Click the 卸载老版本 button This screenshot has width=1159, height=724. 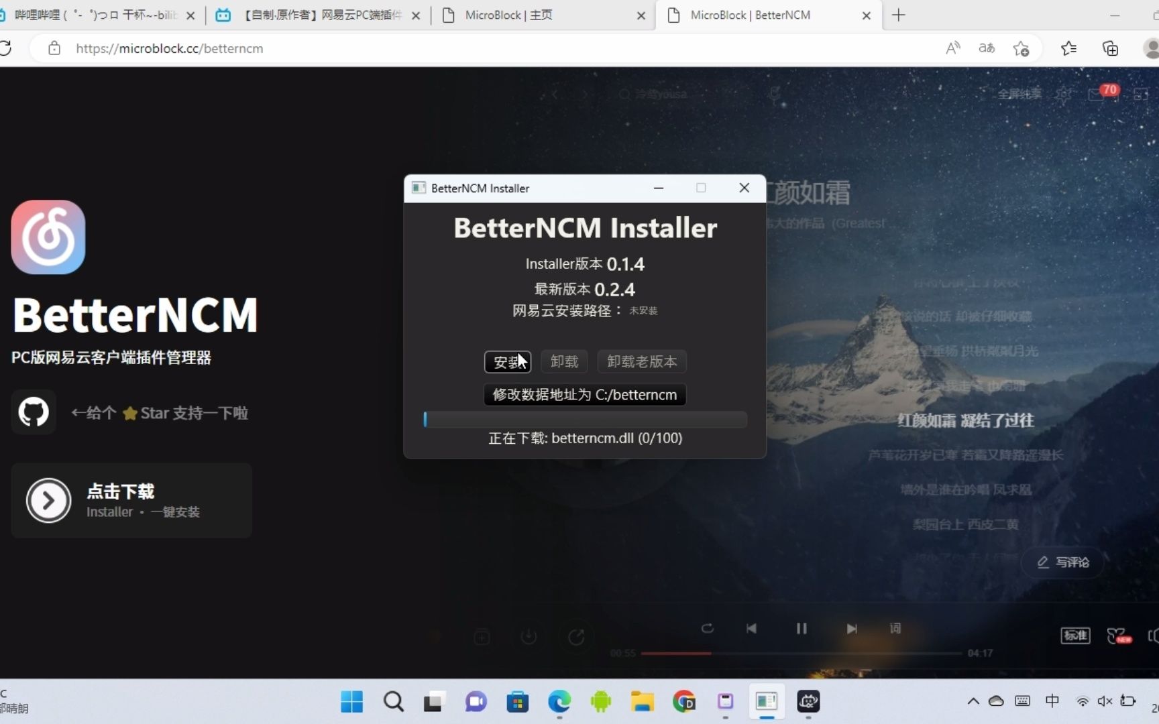(642, 362)
